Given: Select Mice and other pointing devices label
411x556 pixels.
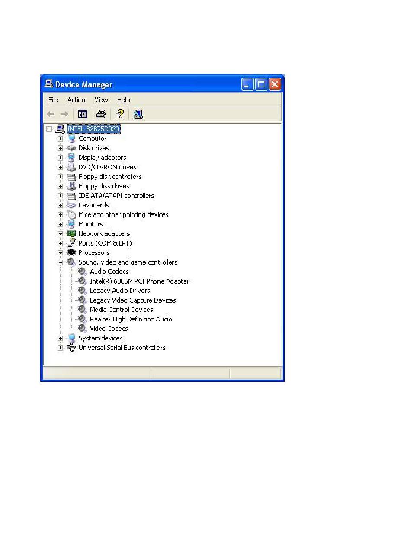Looking at the screenshot, I should pos(123,215).
